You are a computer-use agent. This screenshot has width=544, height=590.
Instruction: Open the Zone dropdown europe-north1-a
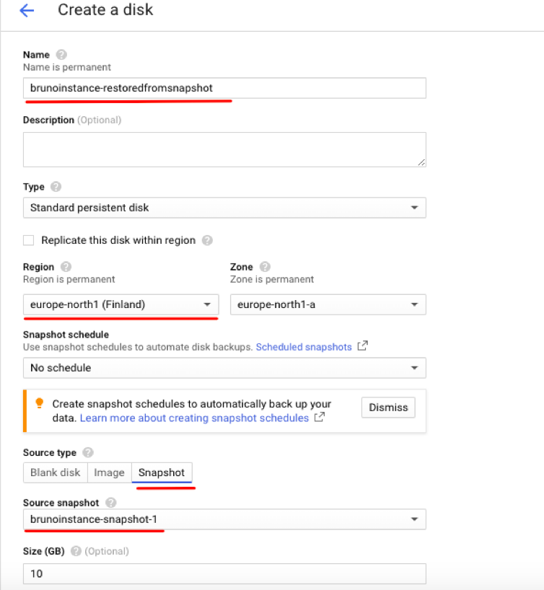(328, 304)
